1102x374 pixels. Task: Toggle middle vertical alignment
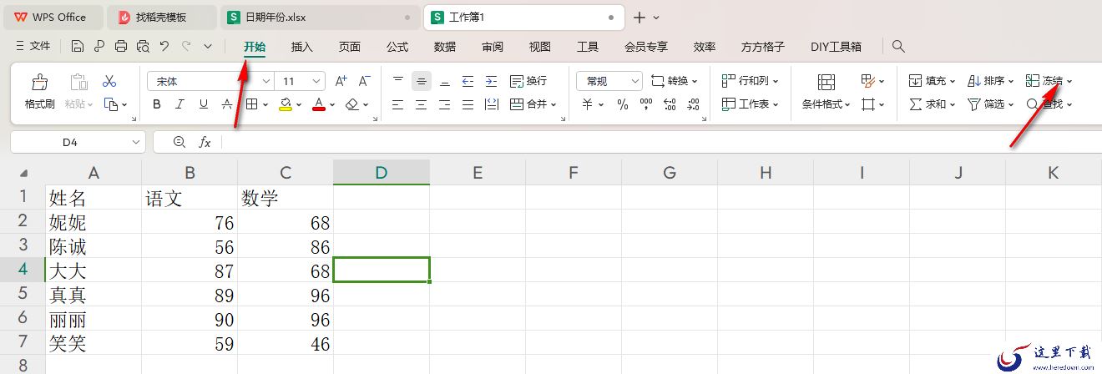click(x=422, y=81)
